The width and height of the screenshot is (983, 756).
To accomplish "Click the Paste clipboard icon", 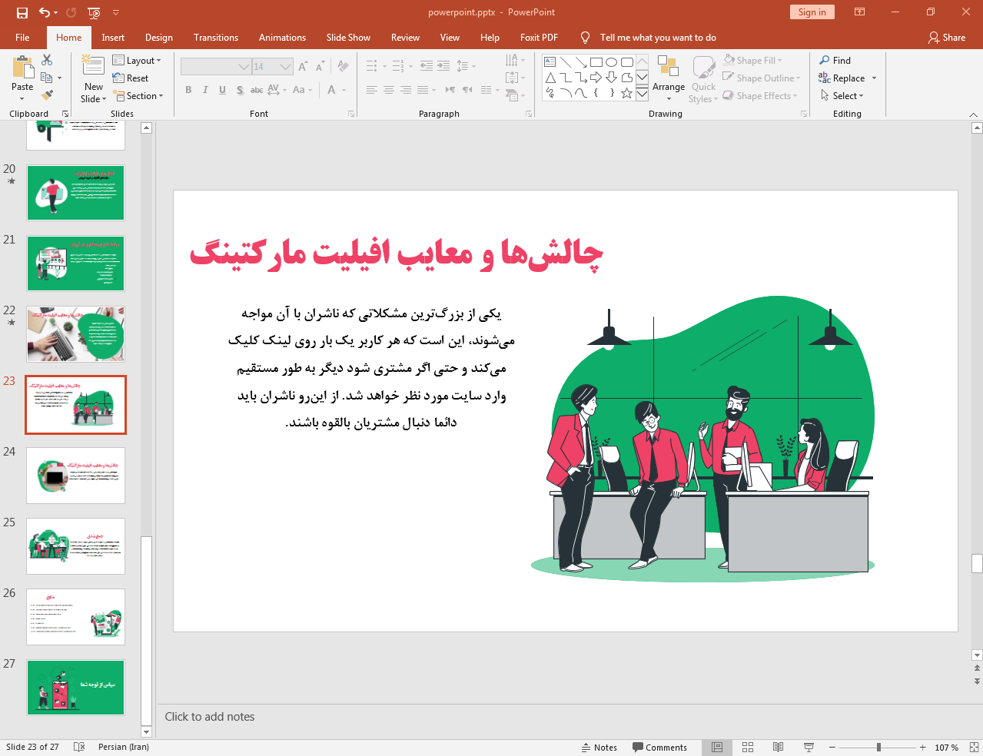I will pyautogui.click(x=22, y=69).
